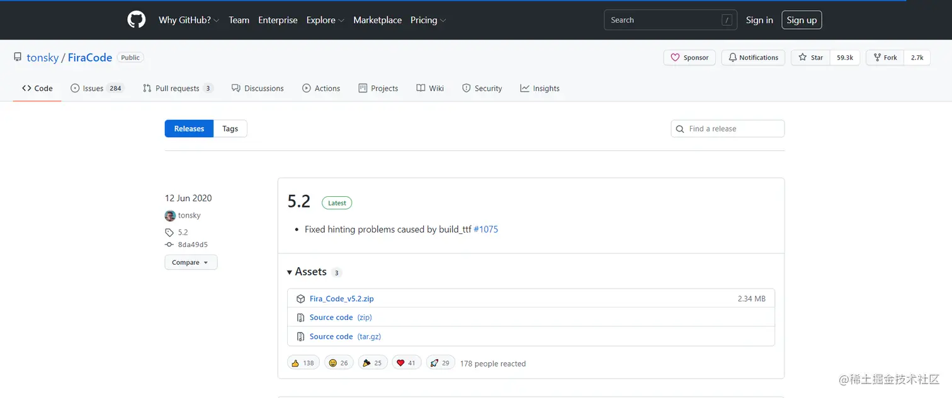952x398 pixels.
Task: Download Source code (zip)
Action: [x=341, y=318]
